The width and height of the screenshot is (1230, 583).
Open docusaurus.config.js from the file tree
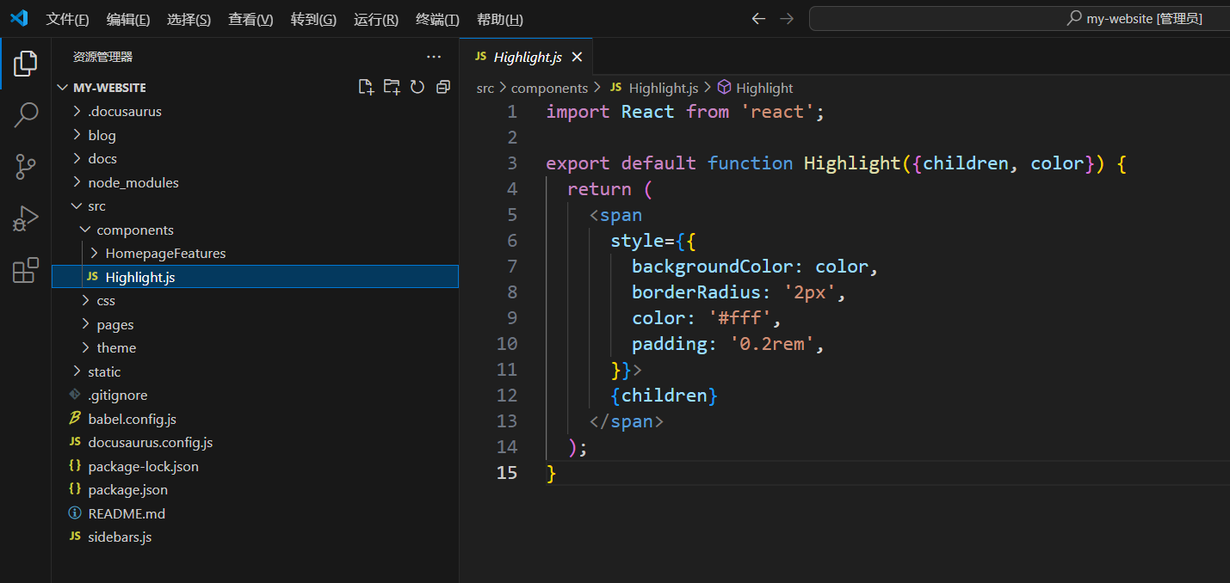(255, 442)
